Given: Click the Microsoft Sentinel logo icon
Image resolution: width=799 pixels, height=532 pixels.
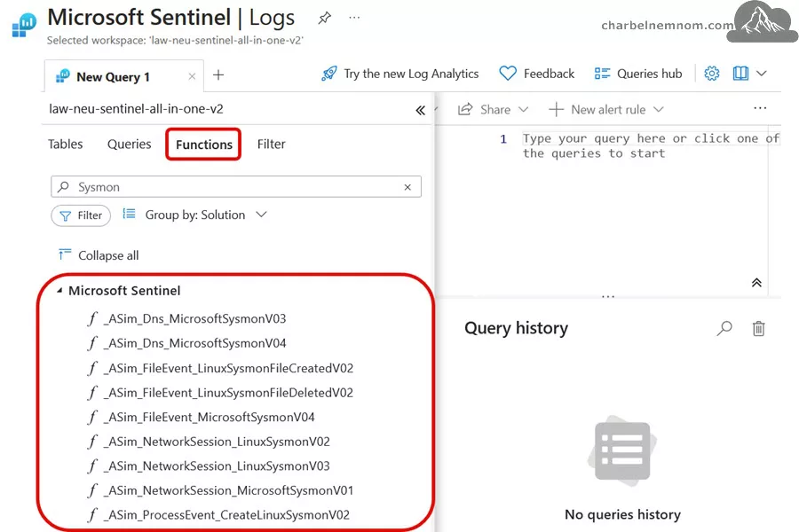Looking at the screenshot, I should point(23,25).
